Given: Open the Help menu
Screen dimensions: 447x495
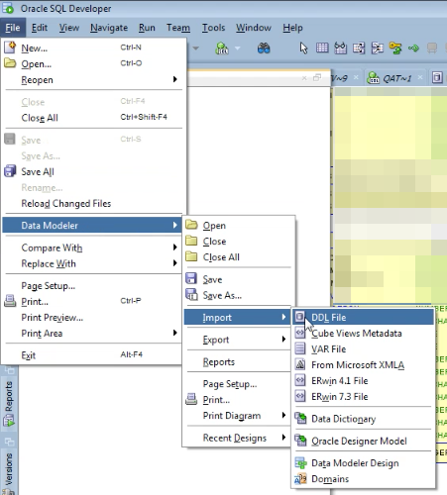Looking at the screenshot, I should (292, 28).
